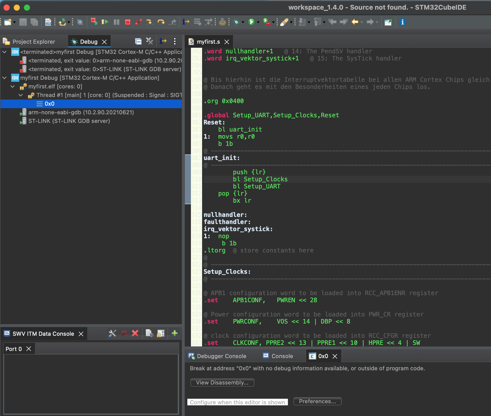The width and height of the screenshot is (491, 416).
Task: Click the Debug bug icon
Action: 236,22
